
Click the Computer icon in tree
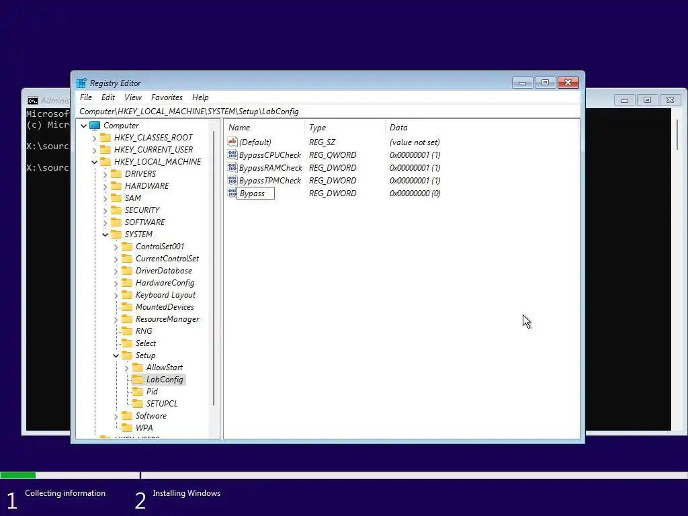tap(95, 126)
